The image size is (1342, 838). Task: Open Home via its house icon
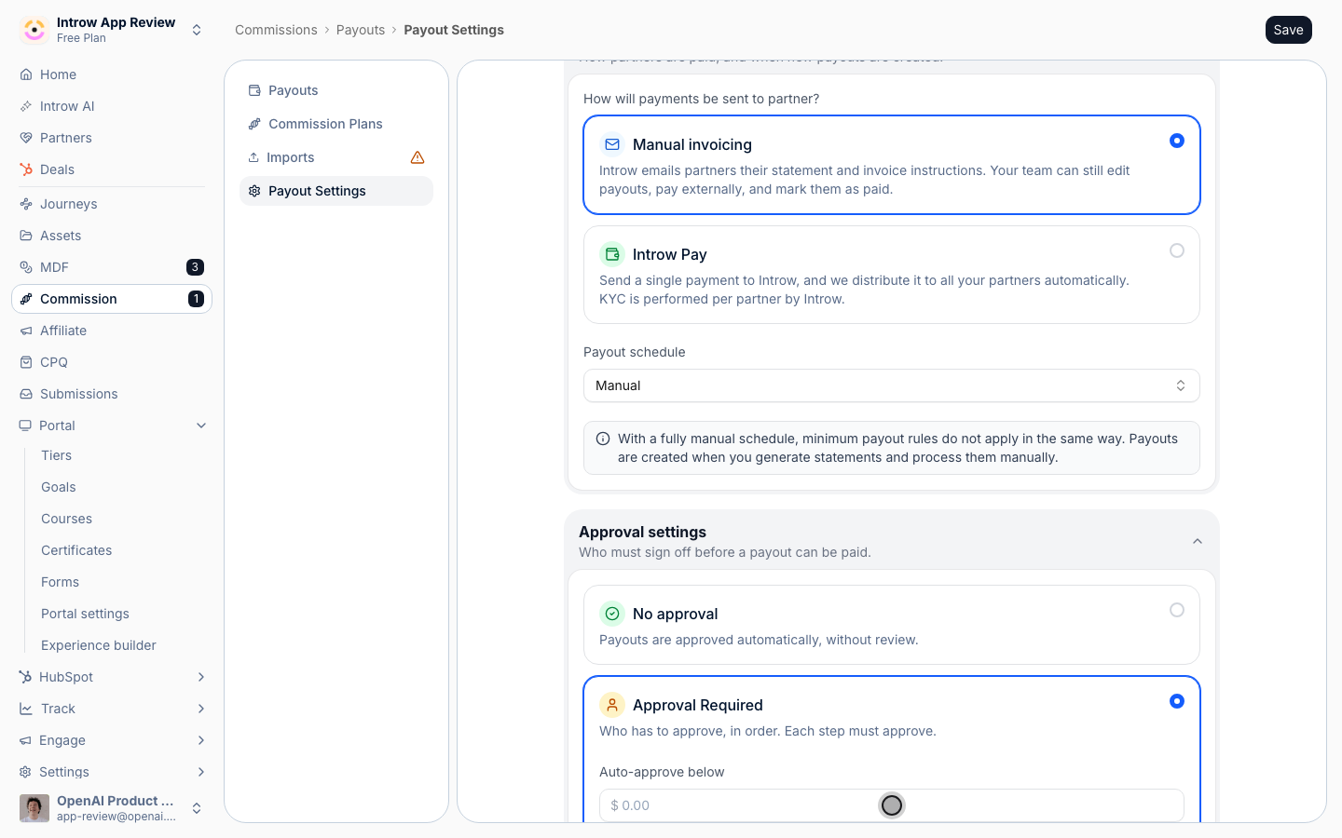[x=26, y=74]
